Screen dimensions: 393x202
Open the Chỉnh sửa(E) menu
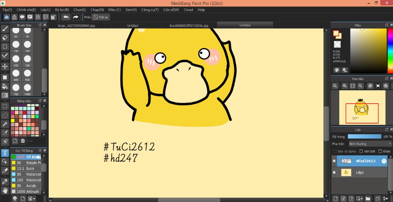26,10
